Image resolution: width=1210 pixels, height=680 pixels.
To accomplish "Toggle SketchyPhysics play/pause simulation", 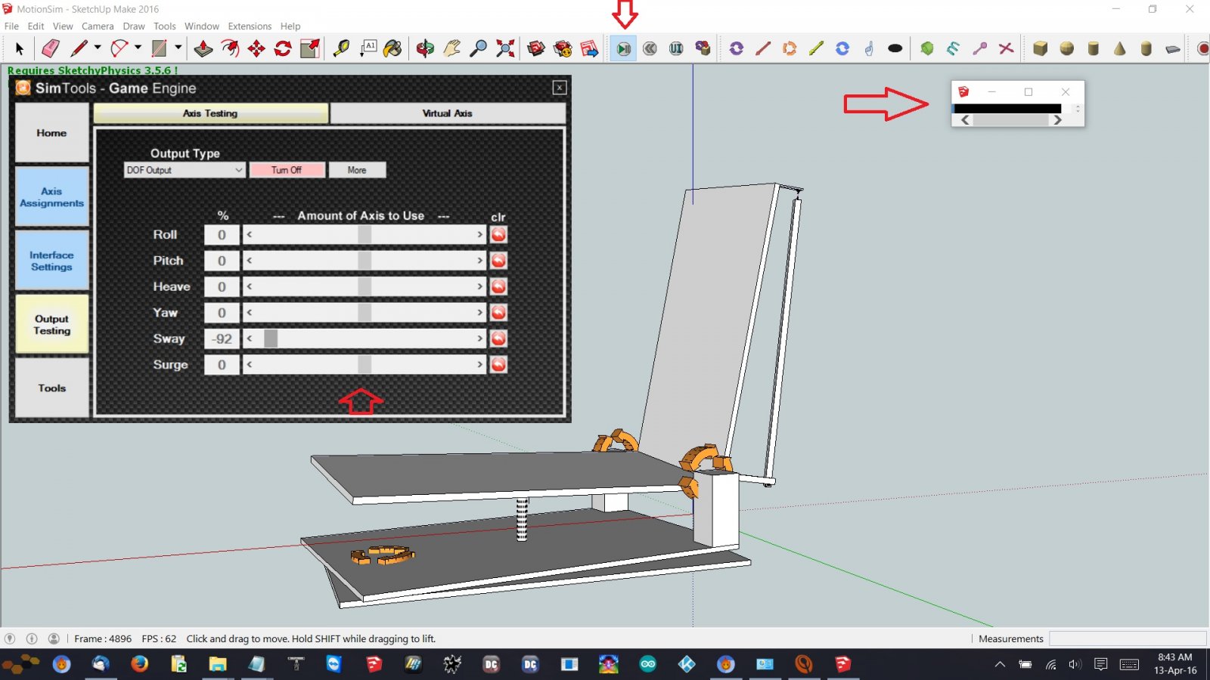I will (x=623, y=49).
